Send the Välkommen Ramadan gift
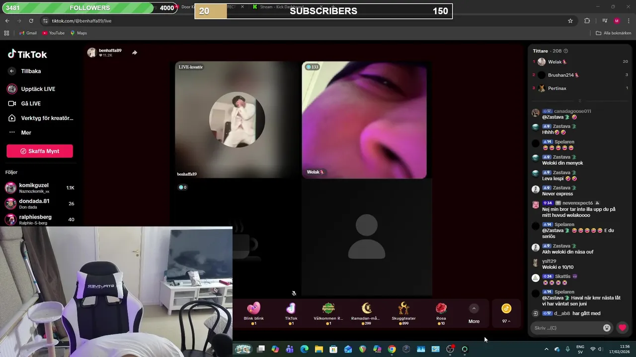Image resolution: width=636 pixels, height=357 pixels. pyautogui.click(x=328, y=313)
